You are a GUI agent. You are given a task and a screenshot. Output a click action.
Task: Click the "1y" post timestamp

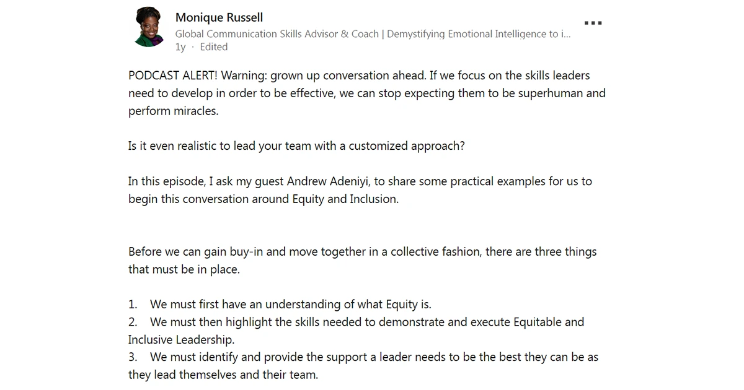point(180,47)
